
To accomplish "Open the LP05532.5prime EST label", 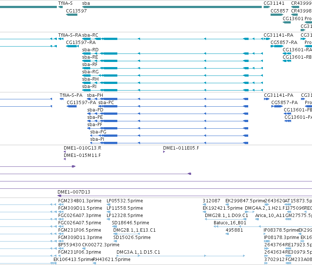I will [x=125, y=201].
